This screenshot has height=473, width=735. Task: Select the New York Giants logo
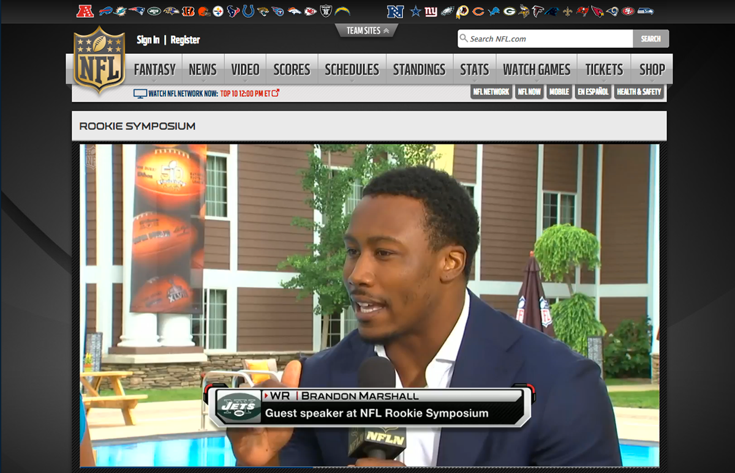click(431, 11)
